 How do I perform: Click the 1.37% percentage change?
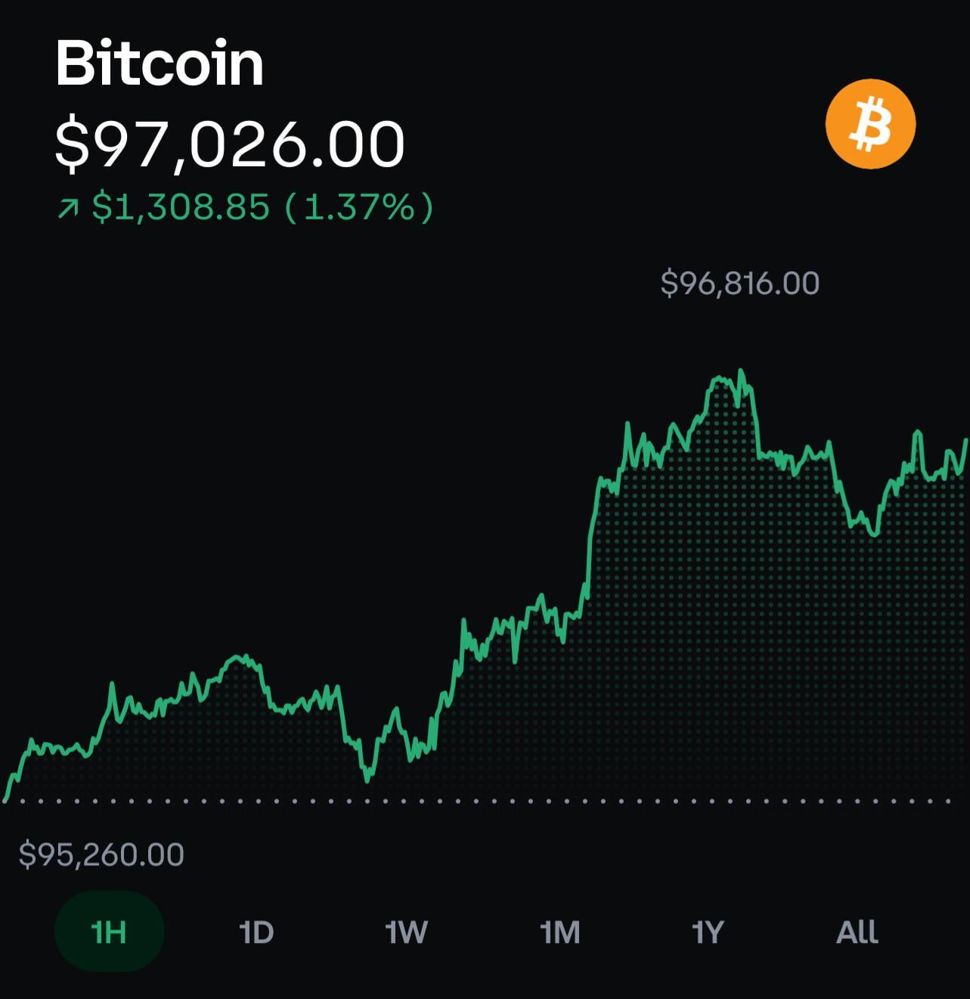pos(360,207)
